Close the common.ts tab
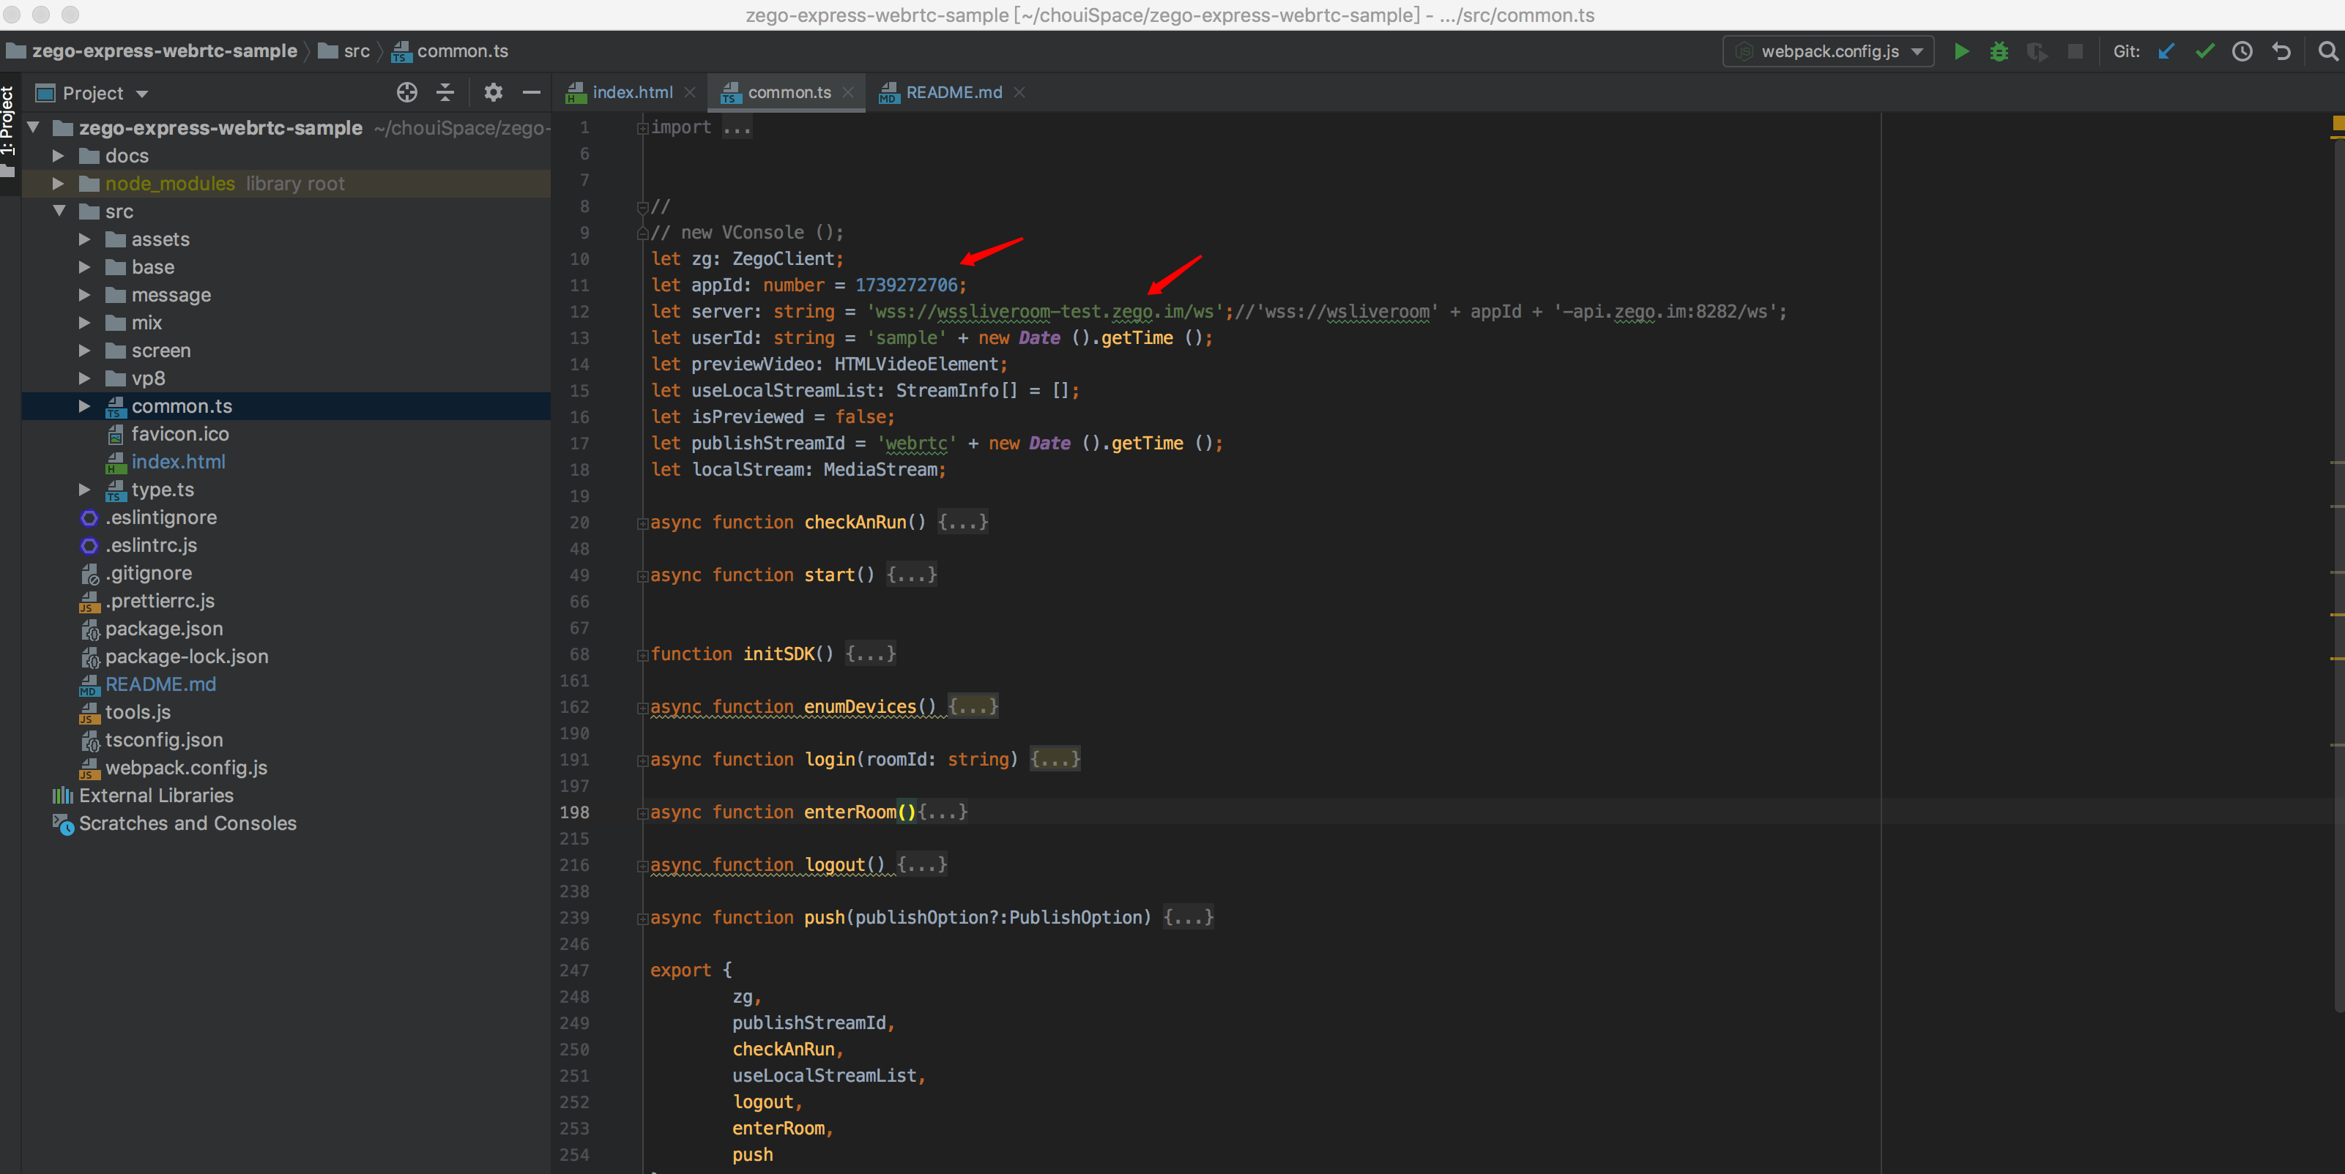Viewport: 2345px width, 1174px height. (x=847, y=93)
